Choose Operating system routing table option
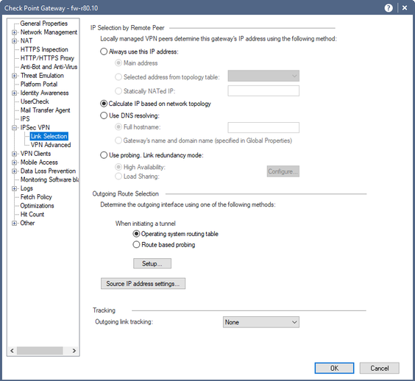 point(136,234)
